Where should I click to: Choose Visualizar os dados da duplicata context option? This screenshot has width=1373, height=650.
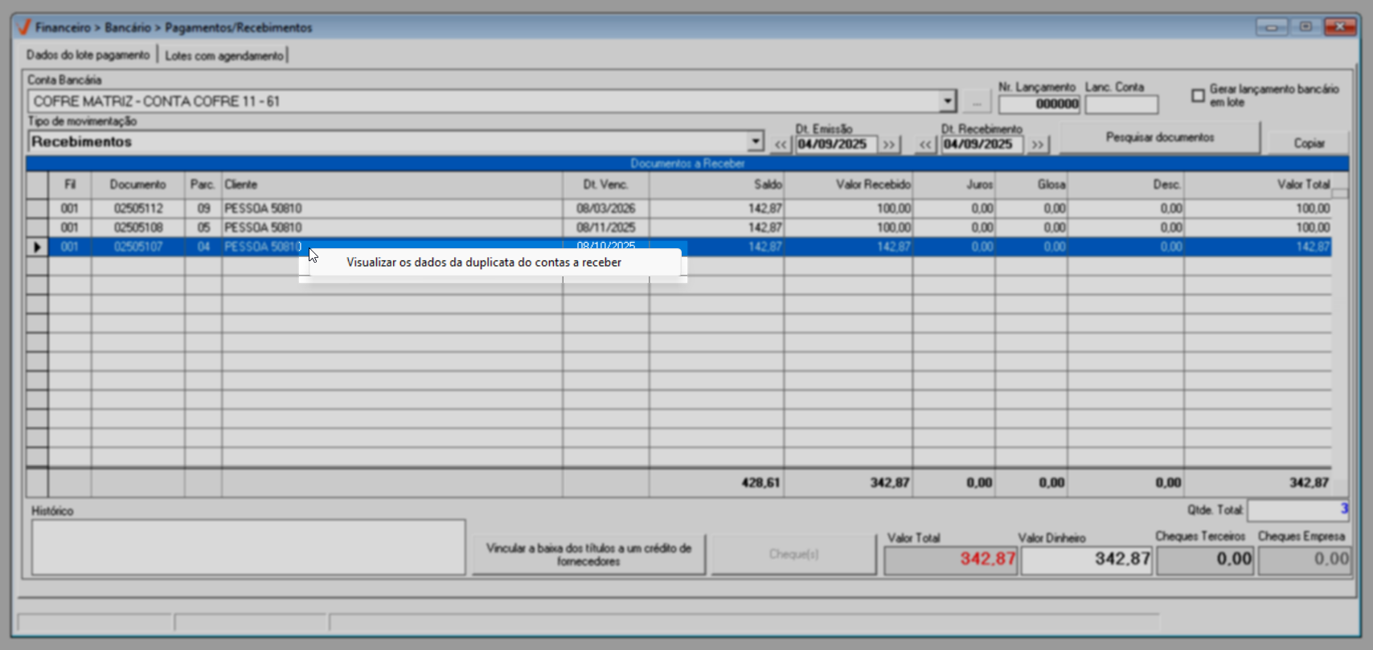[483, 263]
